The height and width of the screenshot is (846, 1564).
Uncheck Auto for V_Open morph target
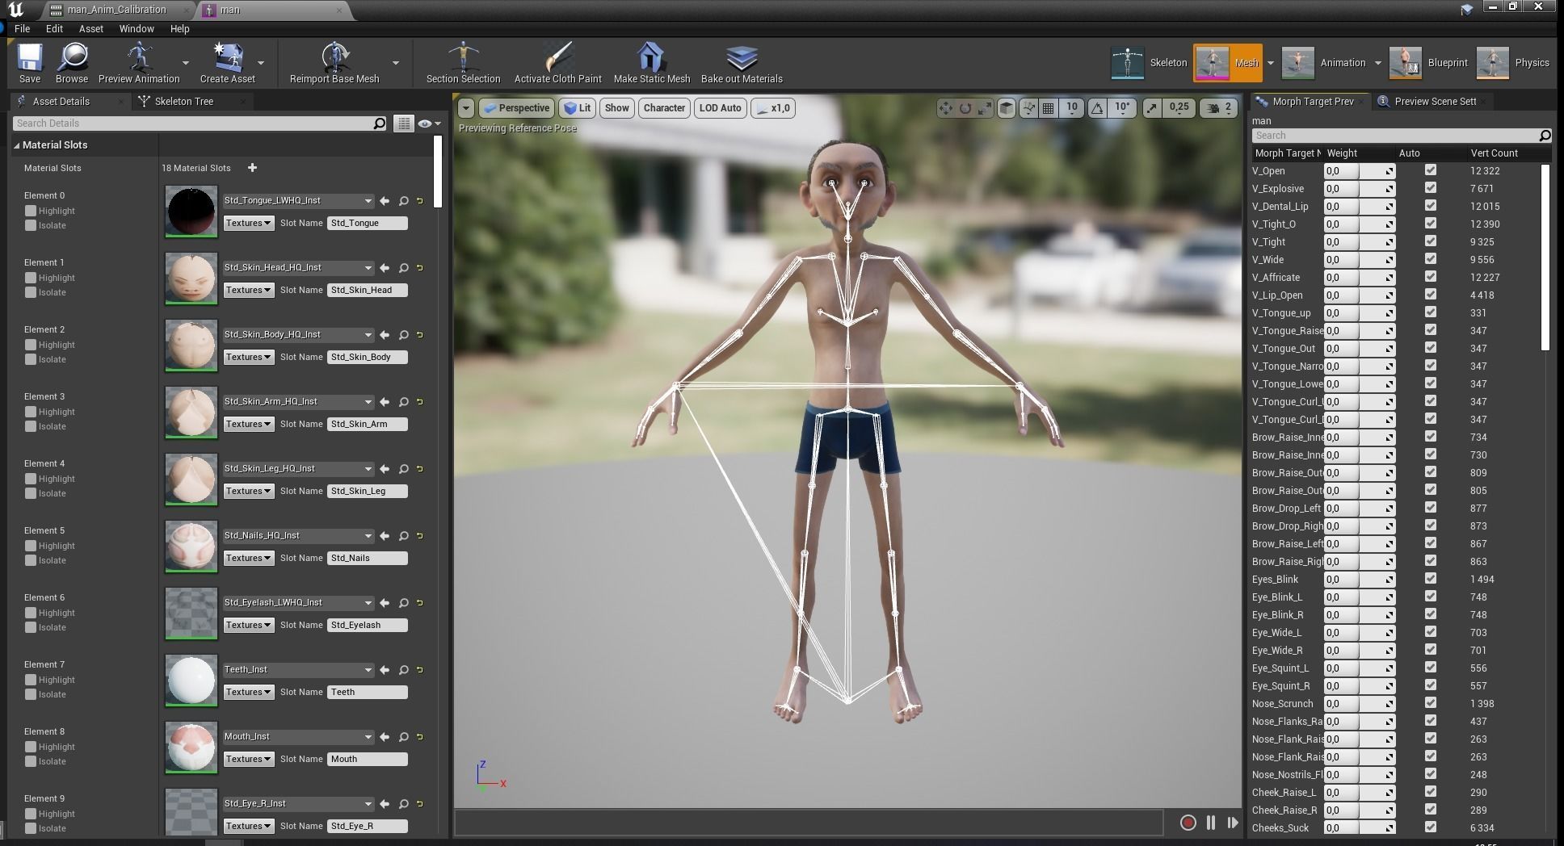1431,170
